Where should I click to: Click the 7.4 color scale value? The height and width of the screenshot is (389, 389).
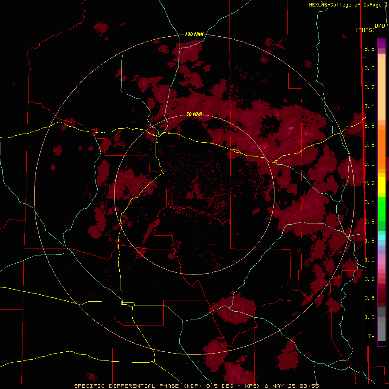click(x=370, y=106)
